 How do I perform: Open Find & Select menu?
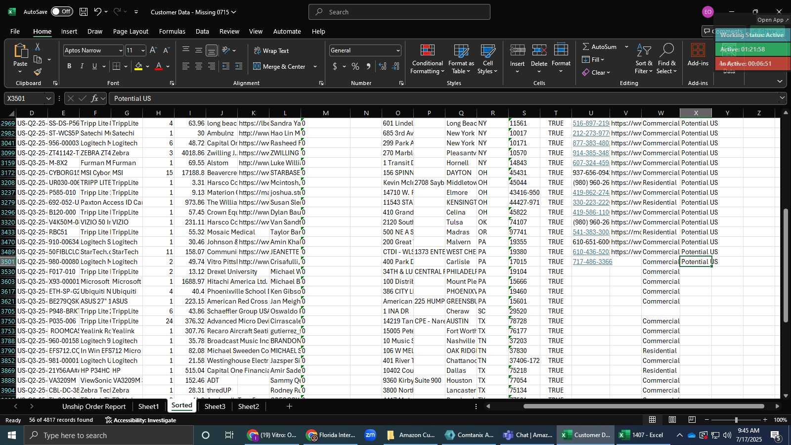click(667, 59)
